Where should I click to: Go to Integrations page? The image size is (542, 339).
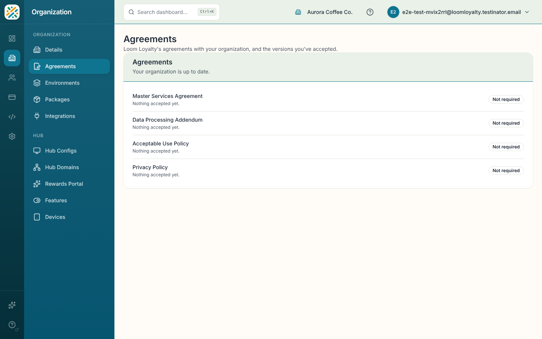[x=69, y=116]
